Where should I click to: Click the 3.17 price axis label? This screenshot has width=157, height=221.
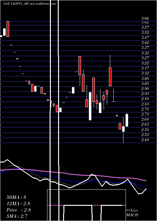click(145, 68)
